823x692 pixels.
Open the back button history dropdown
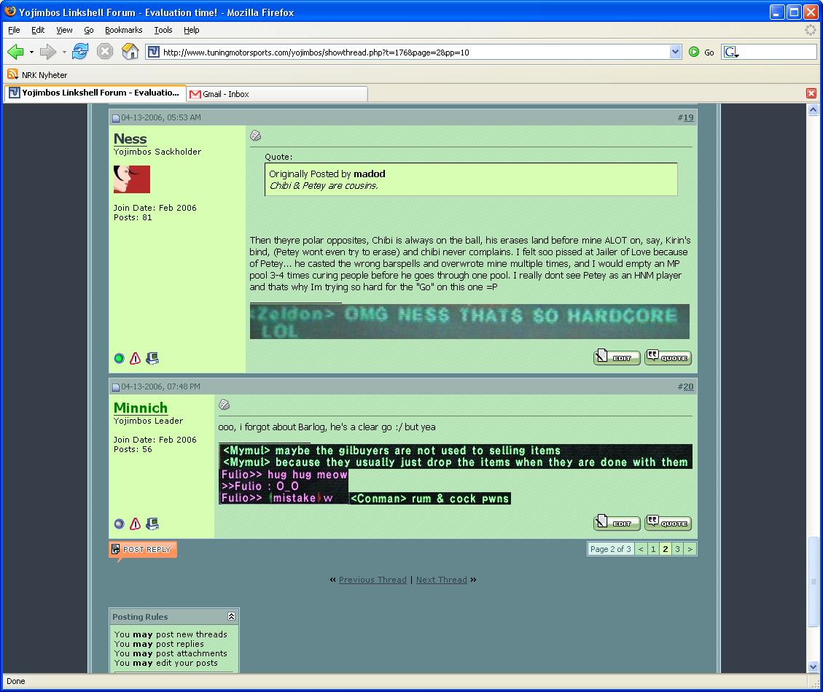31,53
